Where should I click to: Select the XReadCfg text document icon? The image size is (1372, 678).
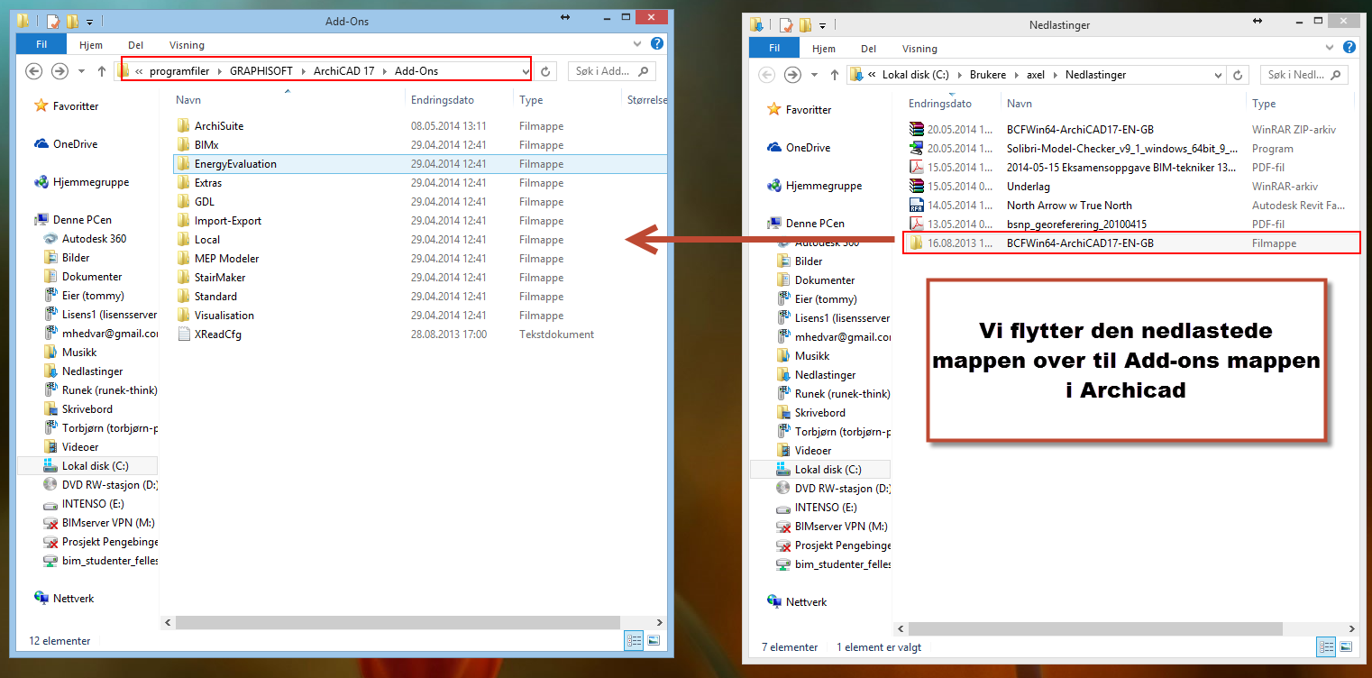[x=184, y=334]
